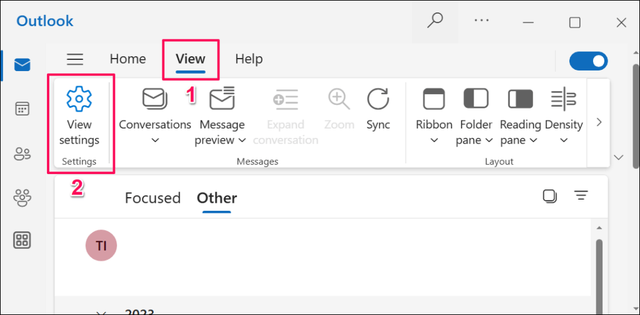640x315 pixels.
Task: Select the View tab
Action: (191, 59)
